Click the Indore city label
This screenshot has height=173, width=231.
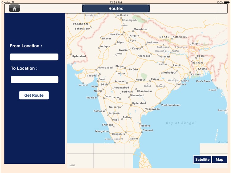[121, 73]
